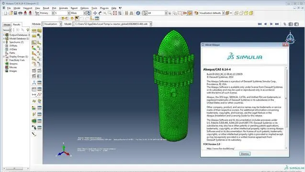Switch to the Model tab
This screenshot has height=172, width=305.
click(x=7, y=25)
